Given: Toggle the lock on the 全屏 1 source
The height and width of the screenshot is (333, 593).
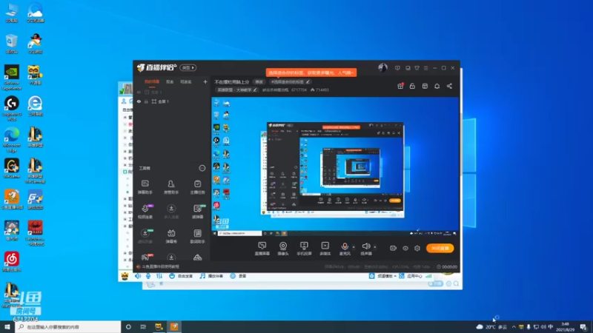Looking at the screenshot, I should 146,101.
